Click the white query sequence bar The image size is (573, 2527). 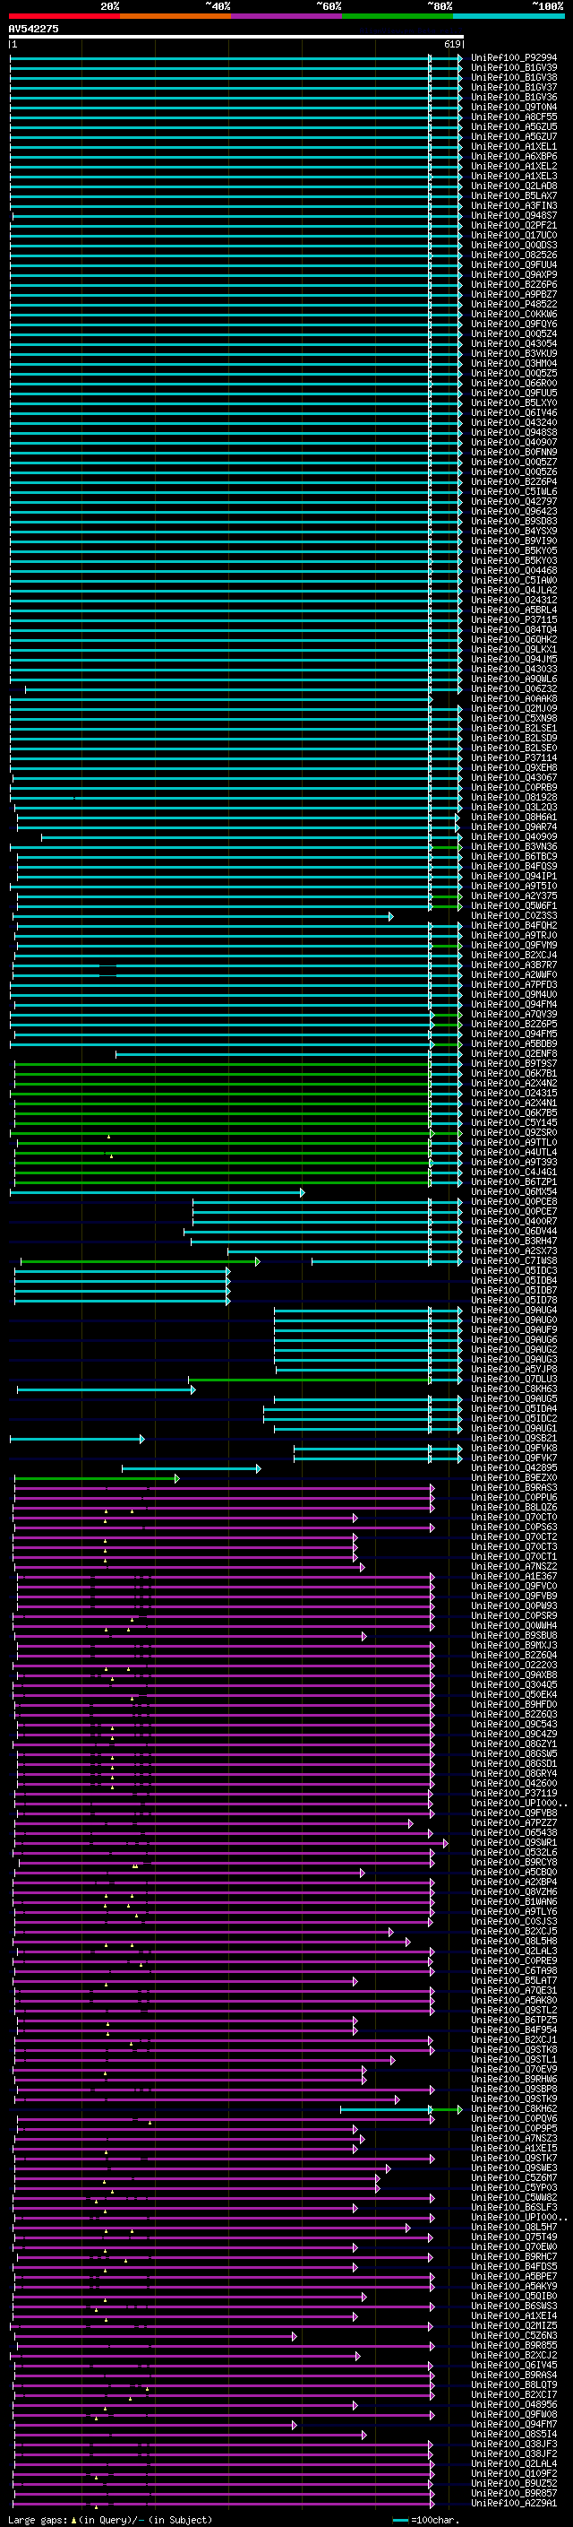coord(236,36)
